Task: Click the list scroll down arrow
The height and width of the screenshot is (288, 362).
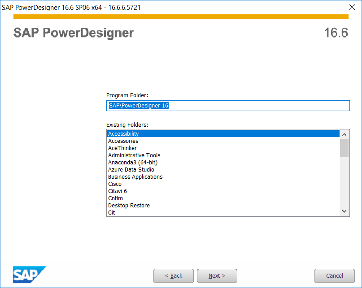Action: tap(344, 211)
